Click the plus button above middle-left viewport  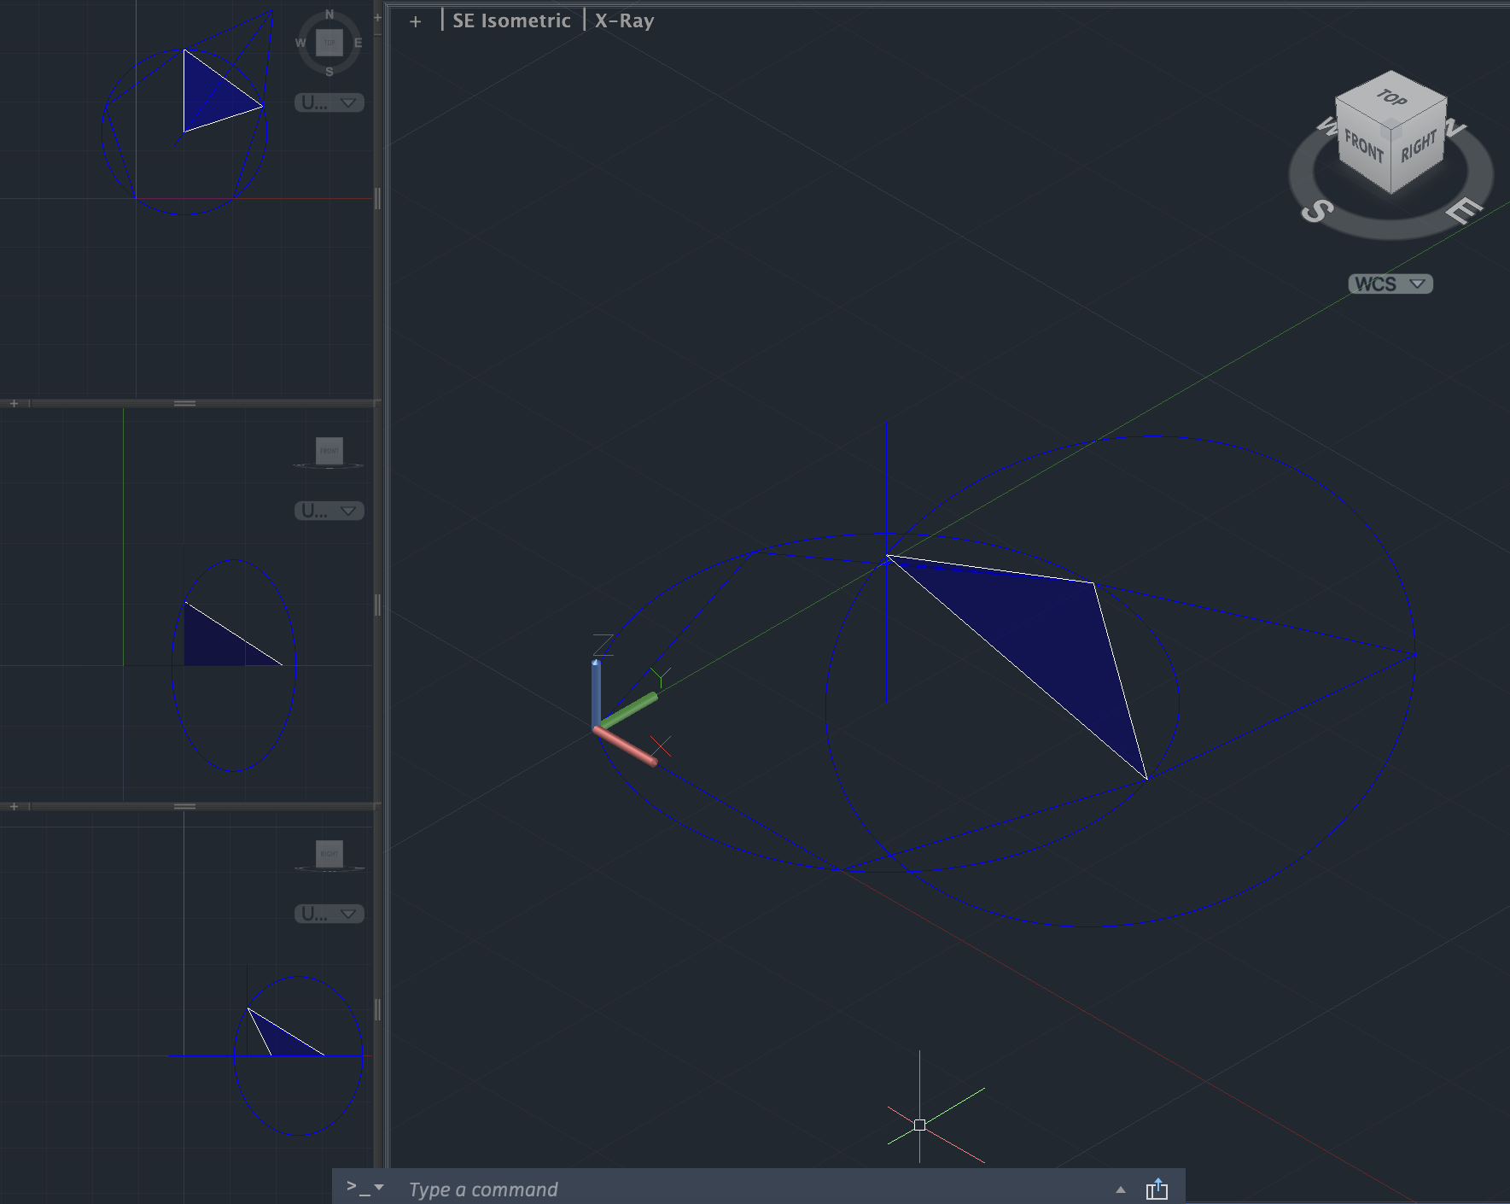point(14,403)
